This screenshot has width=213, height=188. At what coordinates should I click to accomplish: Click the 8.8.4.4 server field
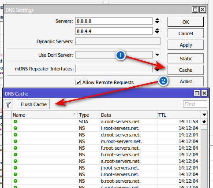click(114, 31)
